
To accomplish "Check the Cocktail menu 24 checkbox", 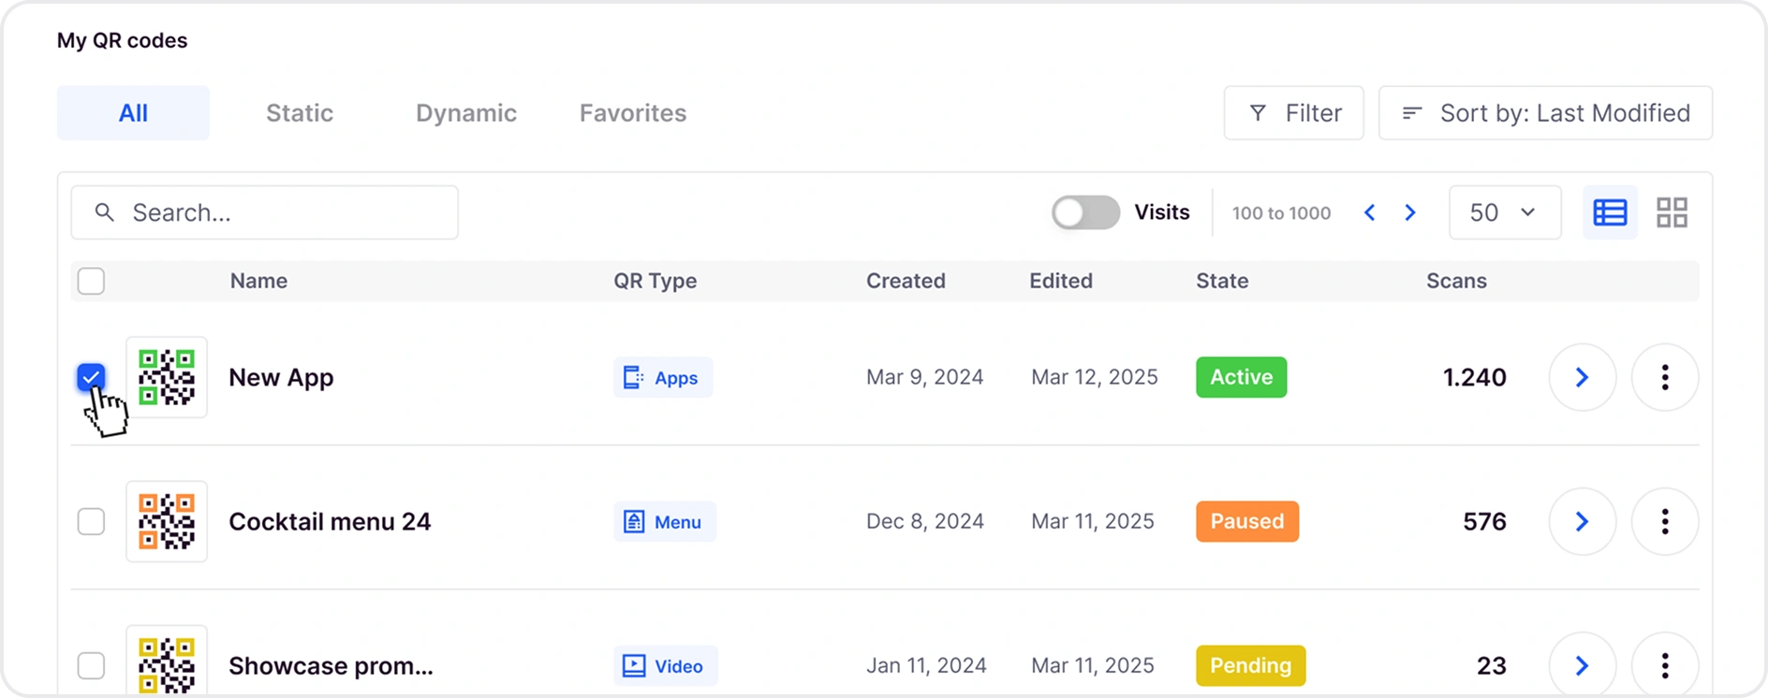I will coord(91,521).
